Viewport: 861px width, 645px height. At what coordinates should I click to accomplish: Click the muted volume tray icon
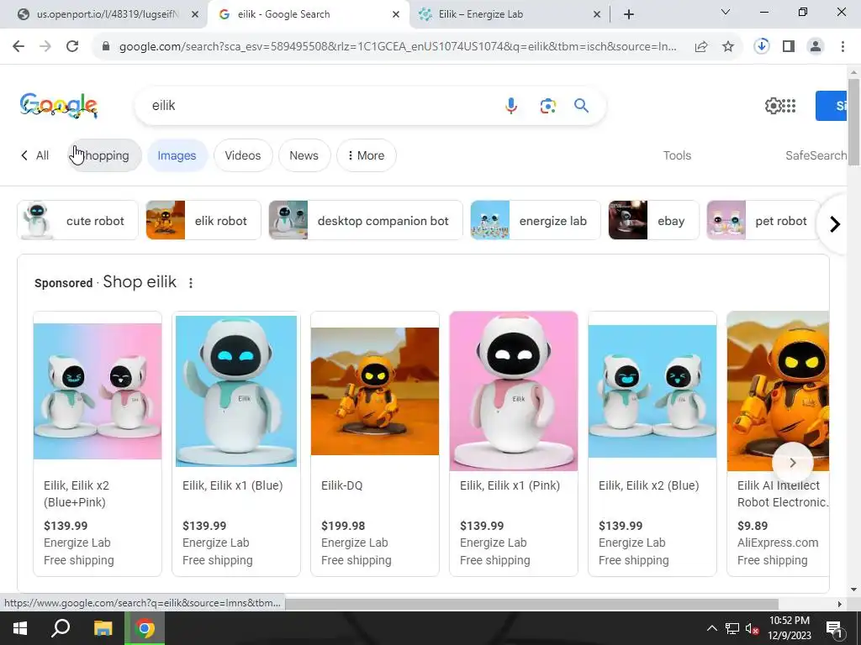coord(752,628)
